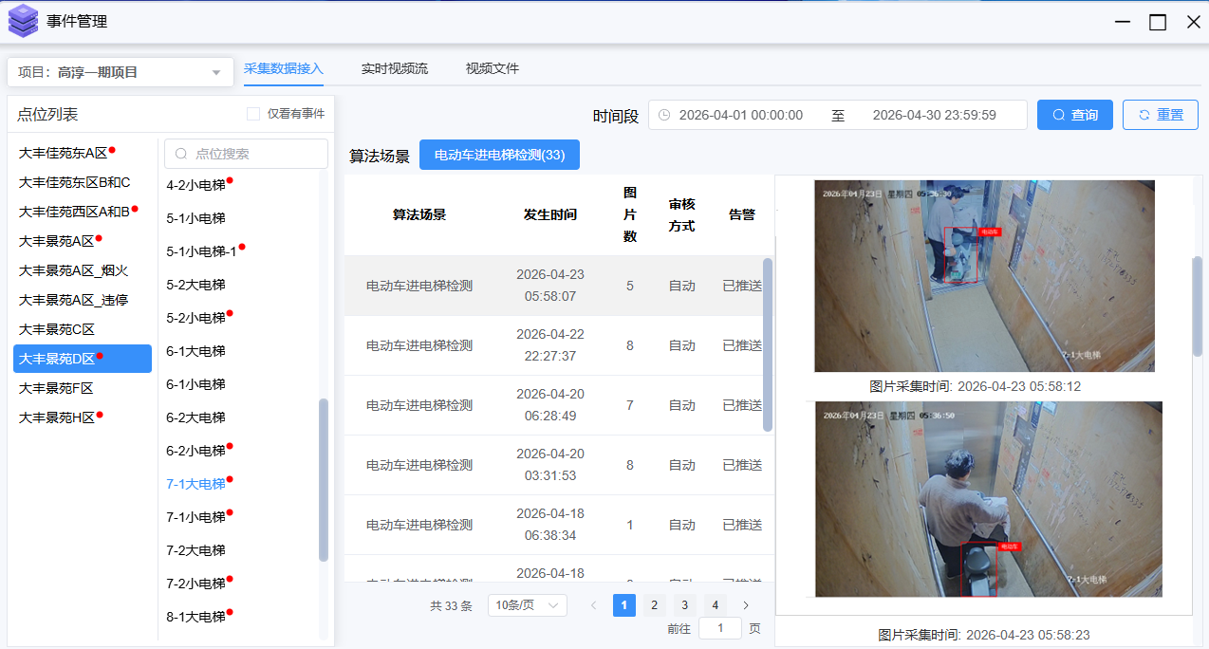This screenshot has width=1209, height=649.
Task: Switch to 采集数据接入 tab
Action: (x=284, y=68)
